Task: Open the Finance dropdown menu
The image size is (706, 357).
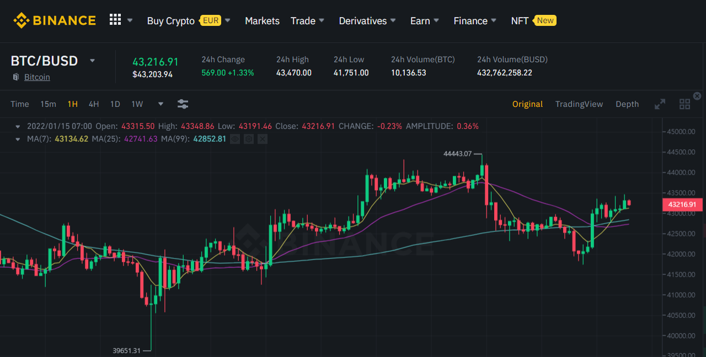Action: [x=475, y=20]
